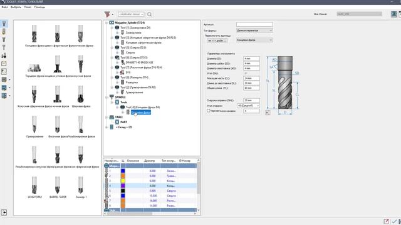
Task: Click the purple color swatch in row 4
Action: coord(123,186)
